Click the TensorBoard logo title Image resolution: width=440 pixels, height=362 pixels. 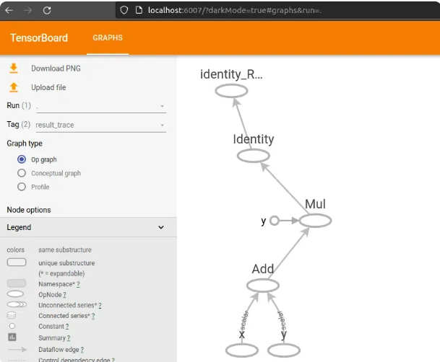(x=39, y=37)
